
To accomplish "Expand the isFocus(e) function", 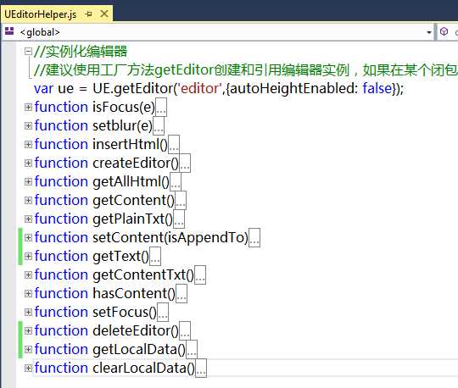I will point(28,107).
